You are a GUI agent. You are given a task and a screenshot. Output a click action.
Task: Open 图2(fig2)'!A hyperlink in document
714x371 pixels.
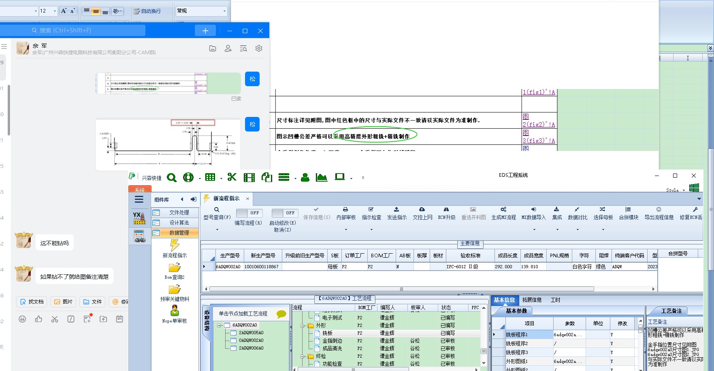click(x=539, y=121)
